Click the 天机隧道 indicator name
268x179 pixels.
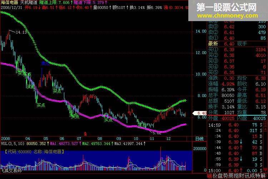click(x=29, y=3)
